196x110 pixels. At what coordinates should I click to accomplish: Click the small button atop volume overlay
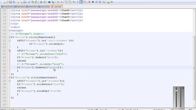point(183,88)
